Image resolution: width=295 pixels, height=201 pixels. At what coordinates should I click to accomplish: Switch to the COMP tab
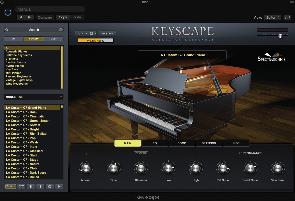(182, 143)
